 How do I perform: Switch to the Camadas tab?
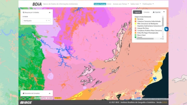[x=147, y=12]
